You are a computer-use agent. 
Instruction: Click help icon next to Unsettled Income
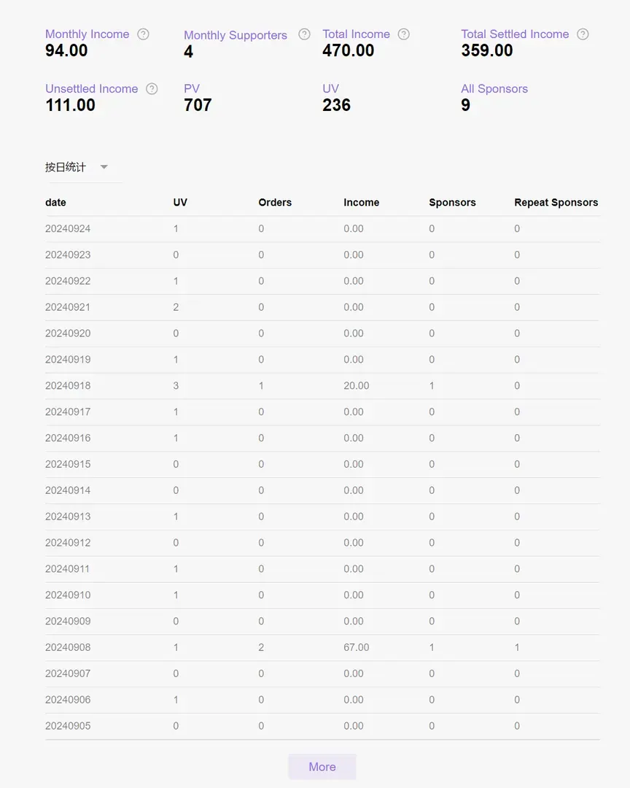click(152, 89)
